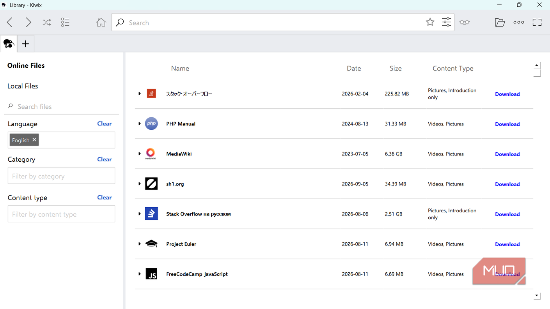
Task: Download the MediaWiki file
Action: point(507,154)
